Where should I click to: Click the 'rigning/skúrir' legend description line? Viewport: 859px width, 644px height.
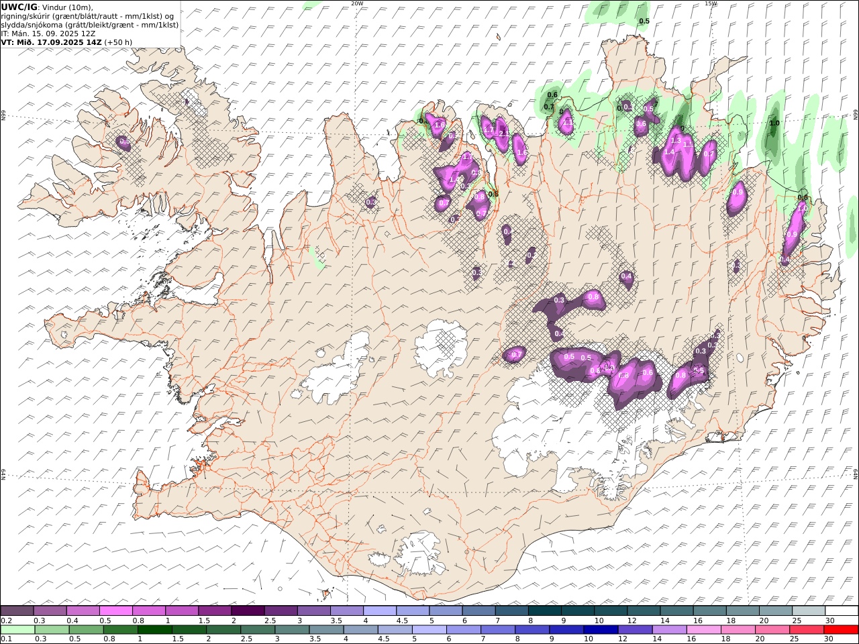tap(87, 15)
